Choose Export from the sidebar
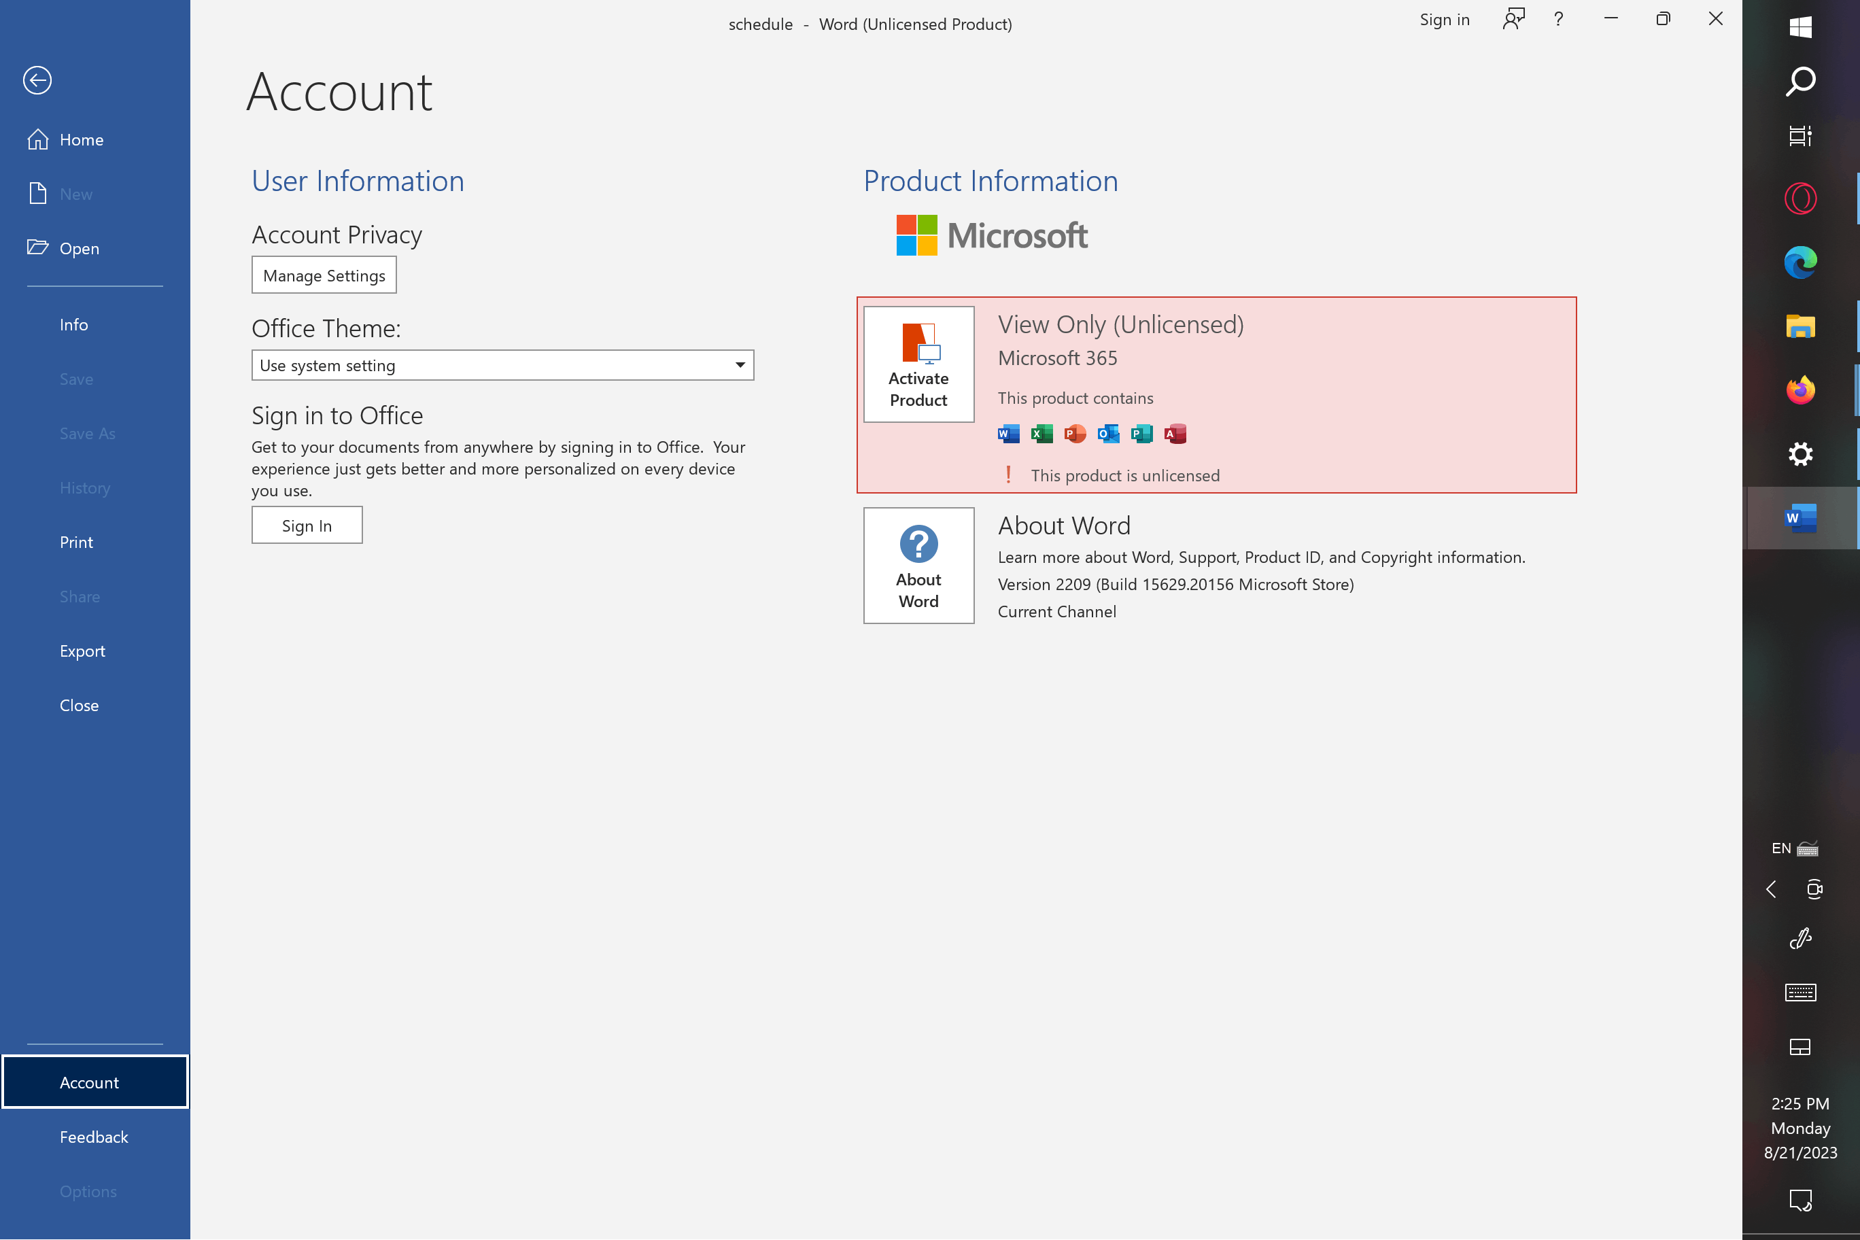This screenshot has width=1860, height=1240. pyautogui.click(x=95, y=651)
